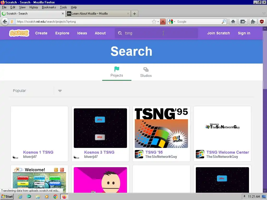
Task: Open the media player taskbar icon
Action: point(46,197)
